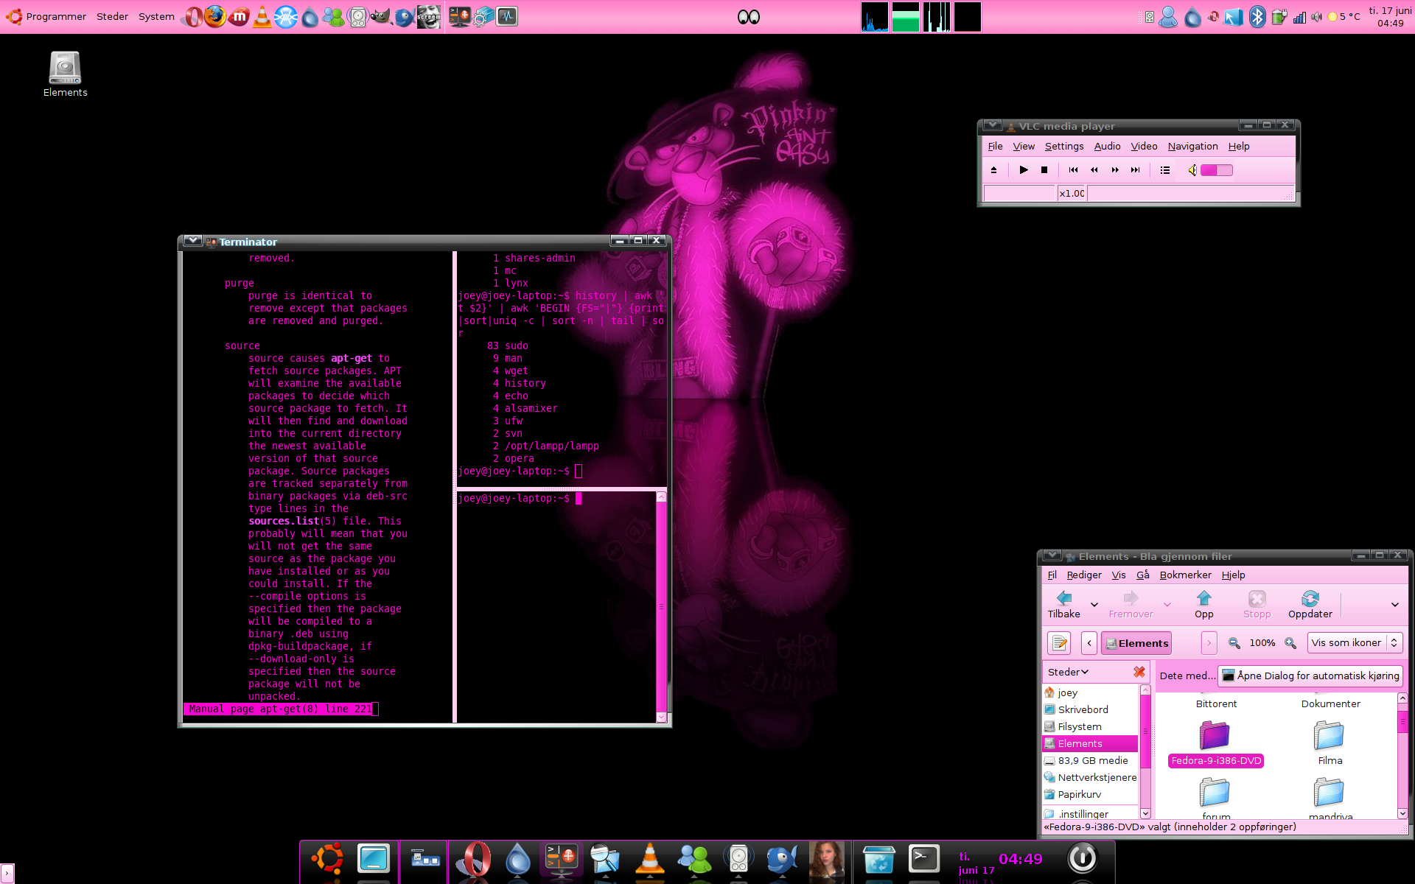The height and width of the screenshot is (884, 1415).
Task: Open the Tilbake history dropdown arrow
Action: (x=1094, y=605)
